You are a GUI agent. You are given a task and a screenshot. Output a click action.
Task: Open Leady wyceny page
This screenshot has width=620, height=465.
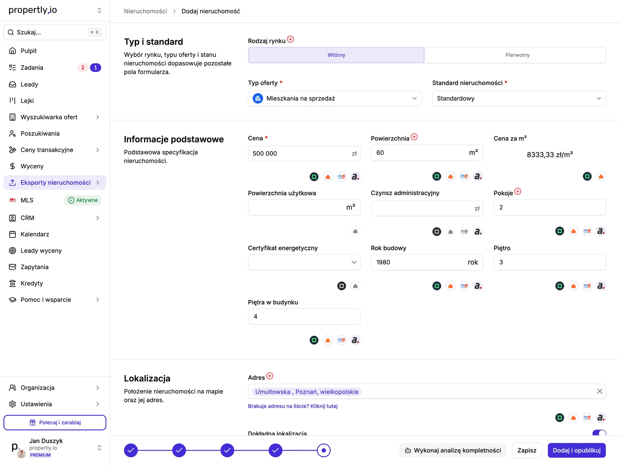tap(55, 251)
